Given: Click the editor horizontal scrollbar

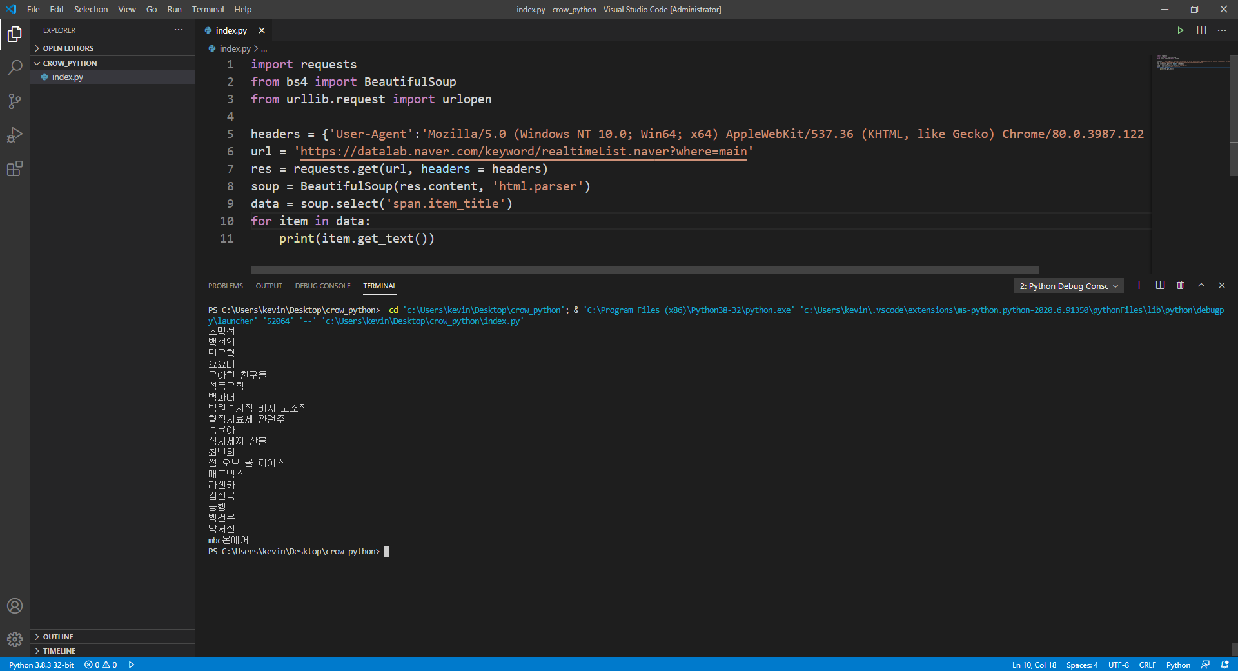Looking at the screenshot, I should tap(645, 270).
